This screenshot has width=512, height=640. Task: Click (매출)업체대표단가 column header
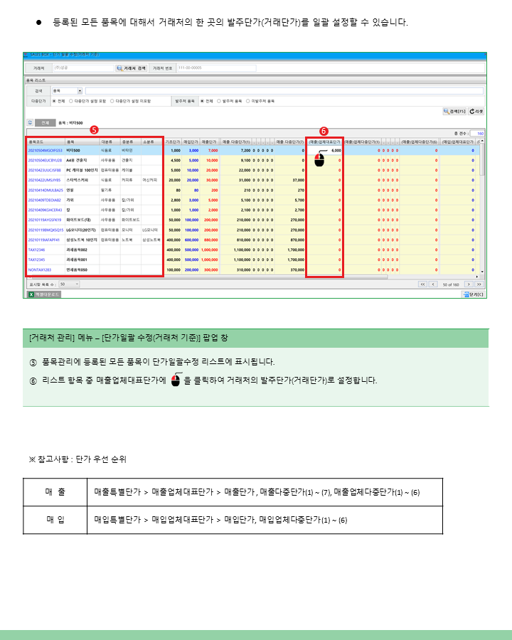(324, 142)
